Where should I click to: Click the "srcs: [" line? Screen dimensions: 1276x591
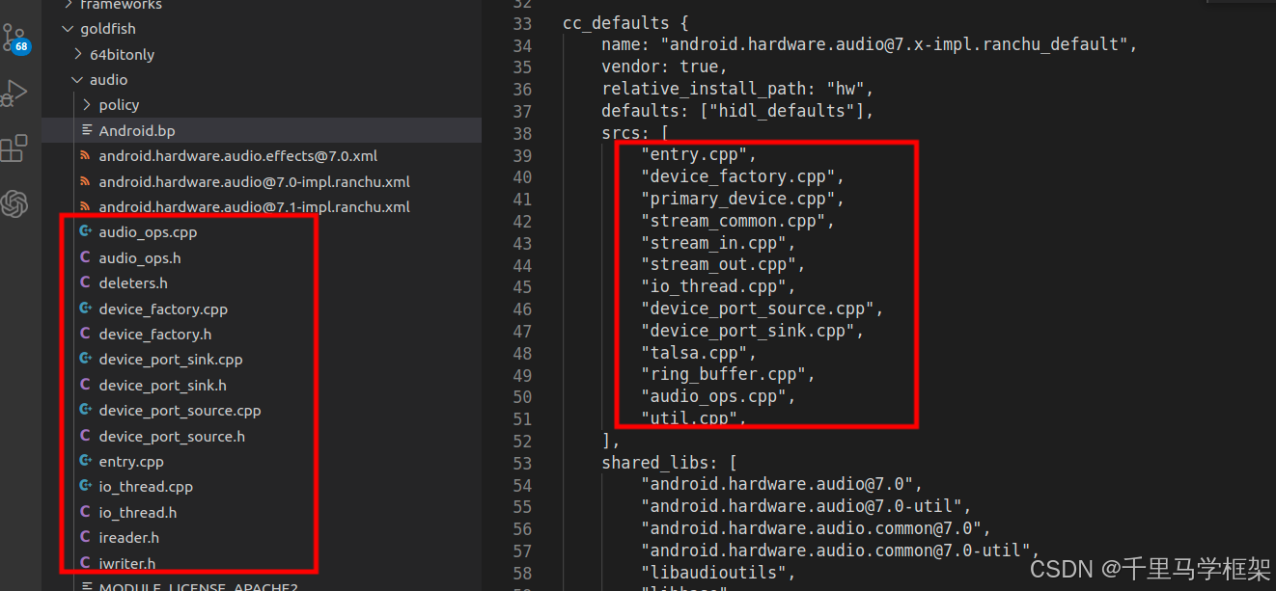click(x=636, y=133)
